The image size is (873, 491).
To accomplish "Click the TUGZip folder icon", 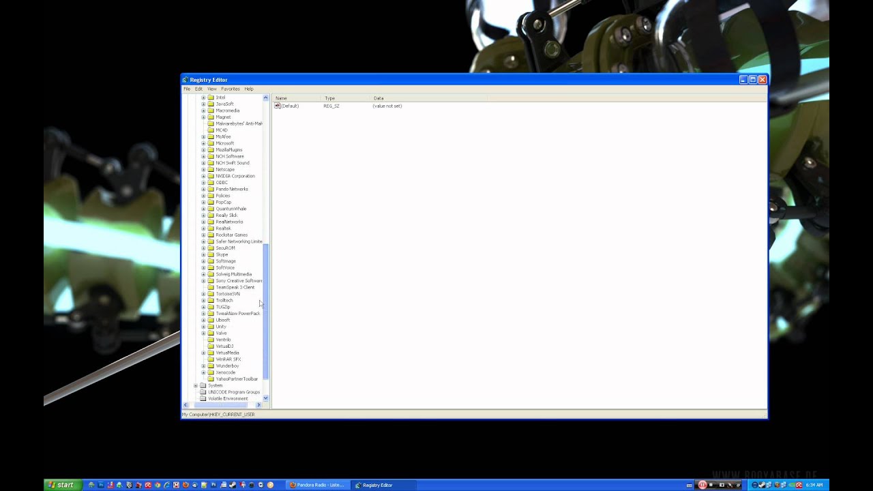I will click(211, 307).
